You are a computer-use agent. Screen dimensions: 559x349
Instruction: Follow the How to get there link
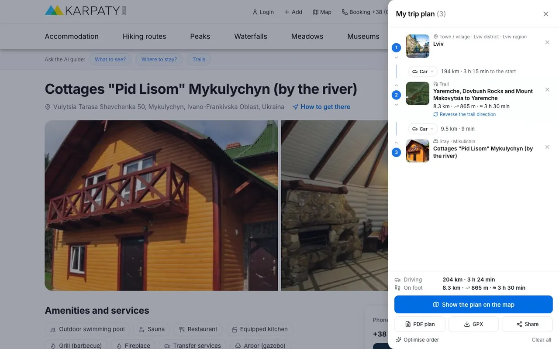point(321,107)
